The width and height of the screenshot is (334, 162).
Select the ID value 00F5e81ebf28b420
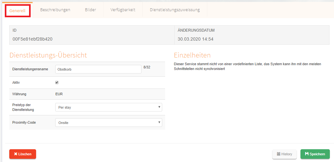click(33, 39)
